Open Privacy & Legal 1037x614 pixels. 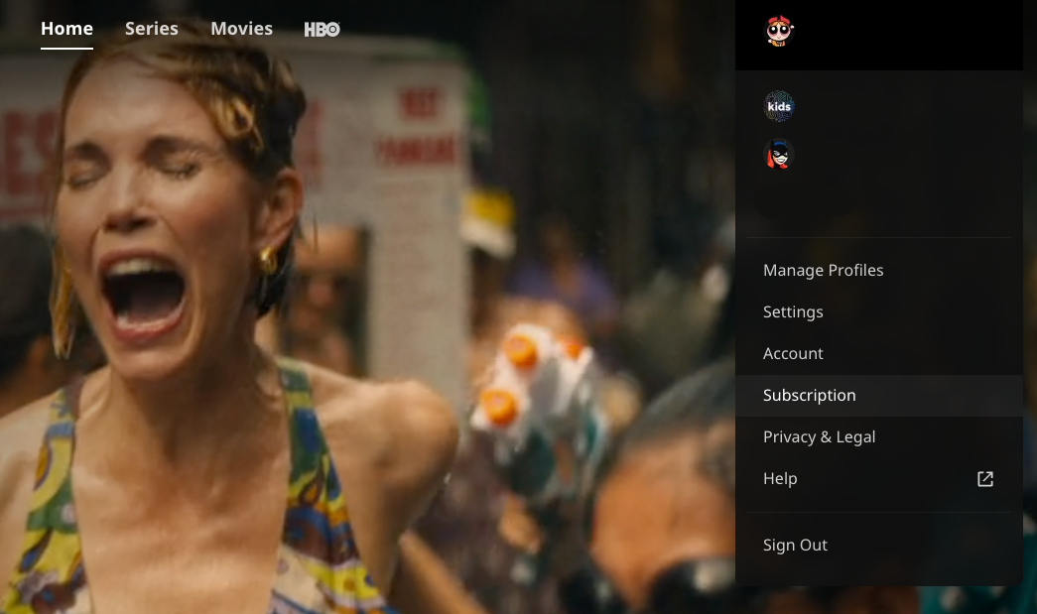click(819, 437)
